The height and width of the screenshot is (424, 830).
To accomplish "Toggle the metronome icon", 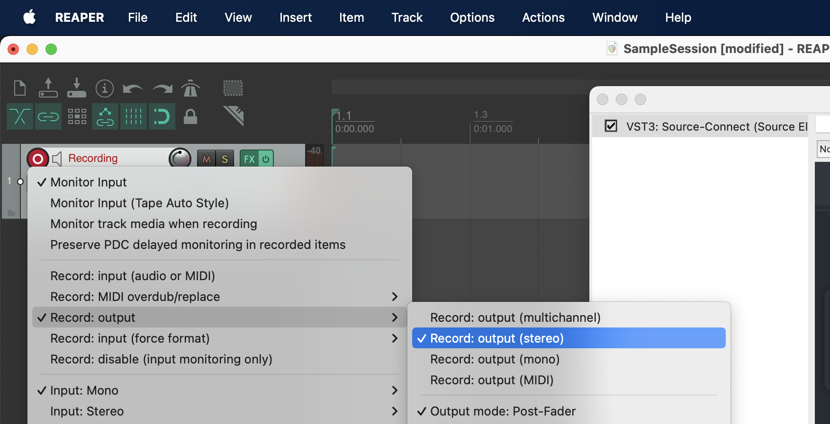I will coord(190,88).
